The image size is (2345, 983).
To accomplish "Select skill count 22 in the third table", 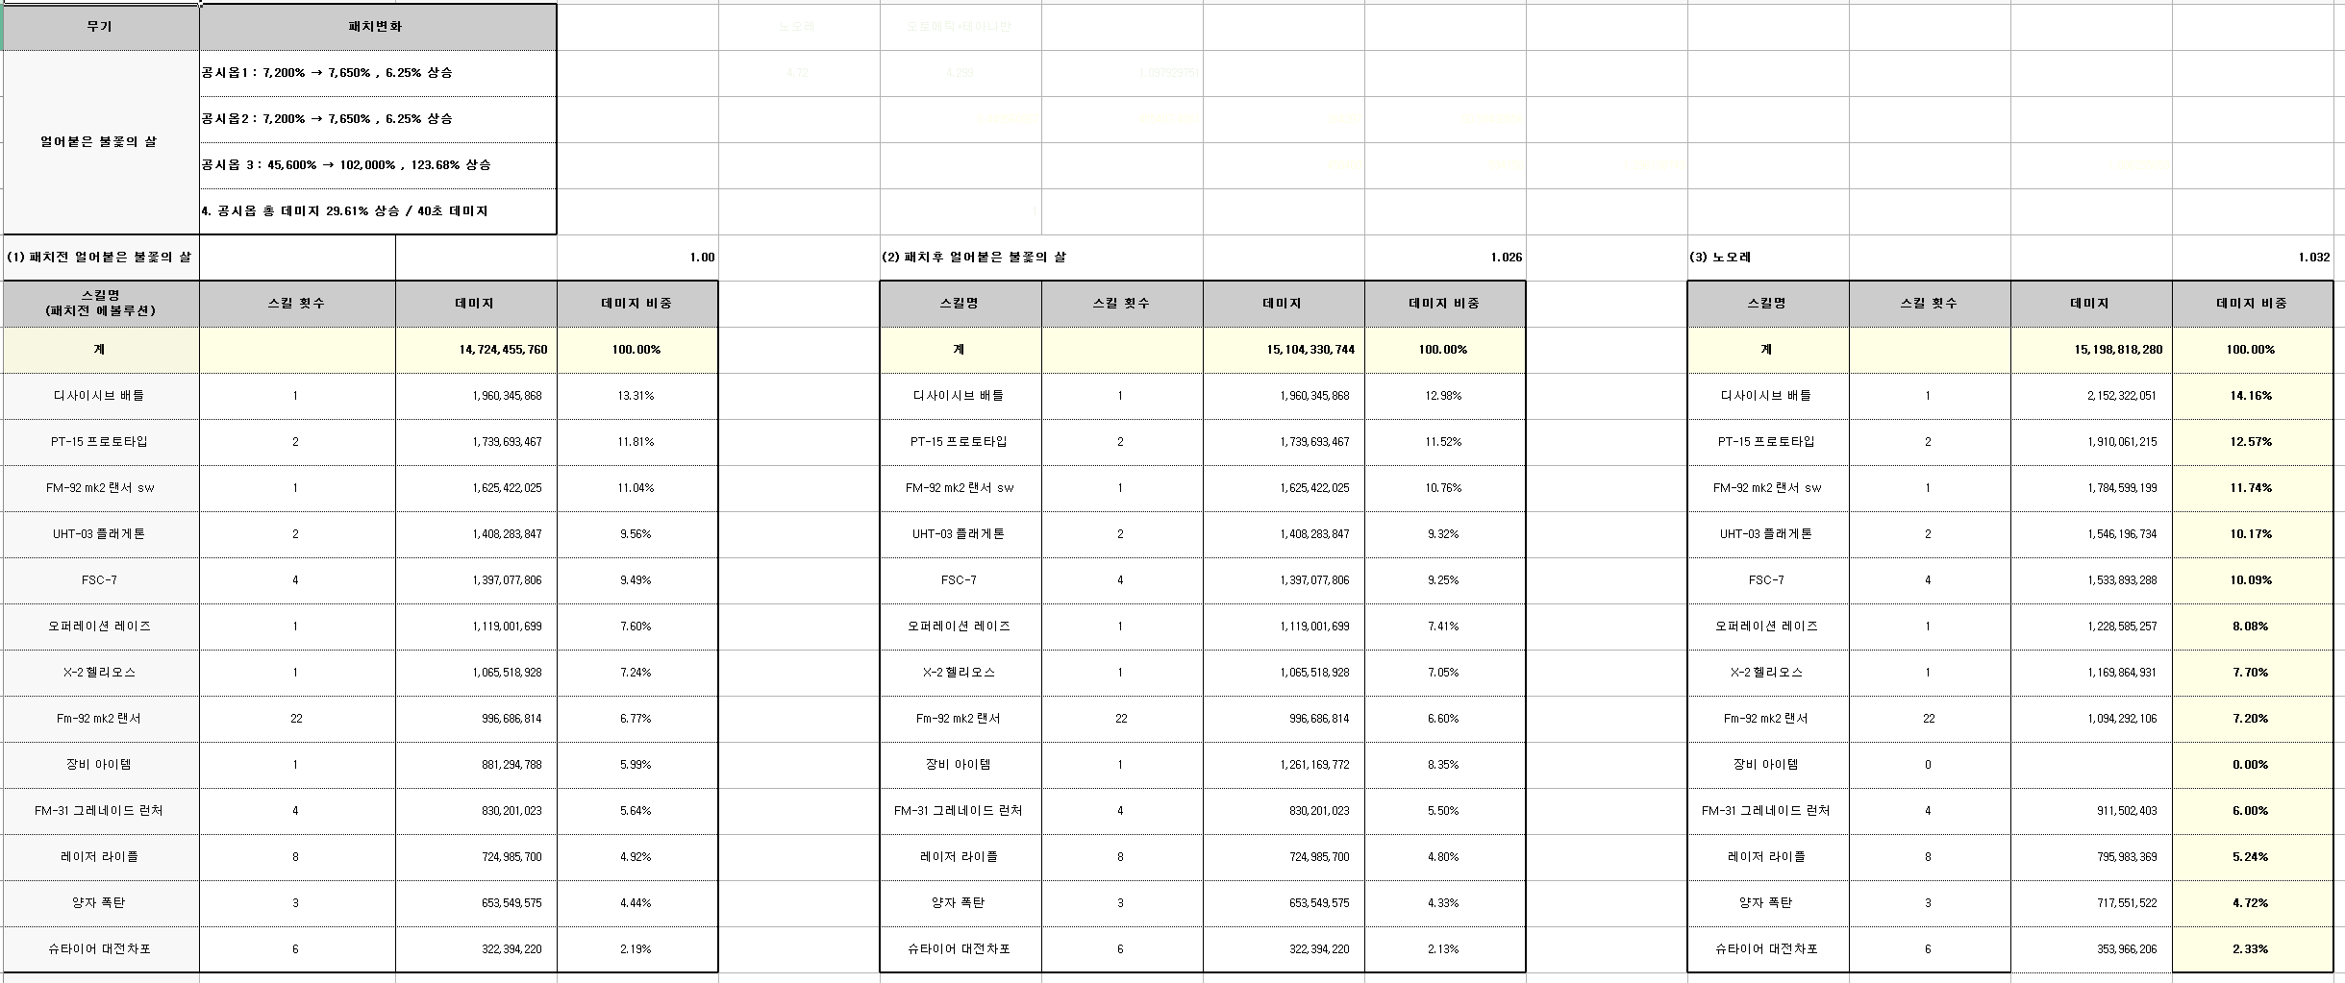I will 1930,719.
